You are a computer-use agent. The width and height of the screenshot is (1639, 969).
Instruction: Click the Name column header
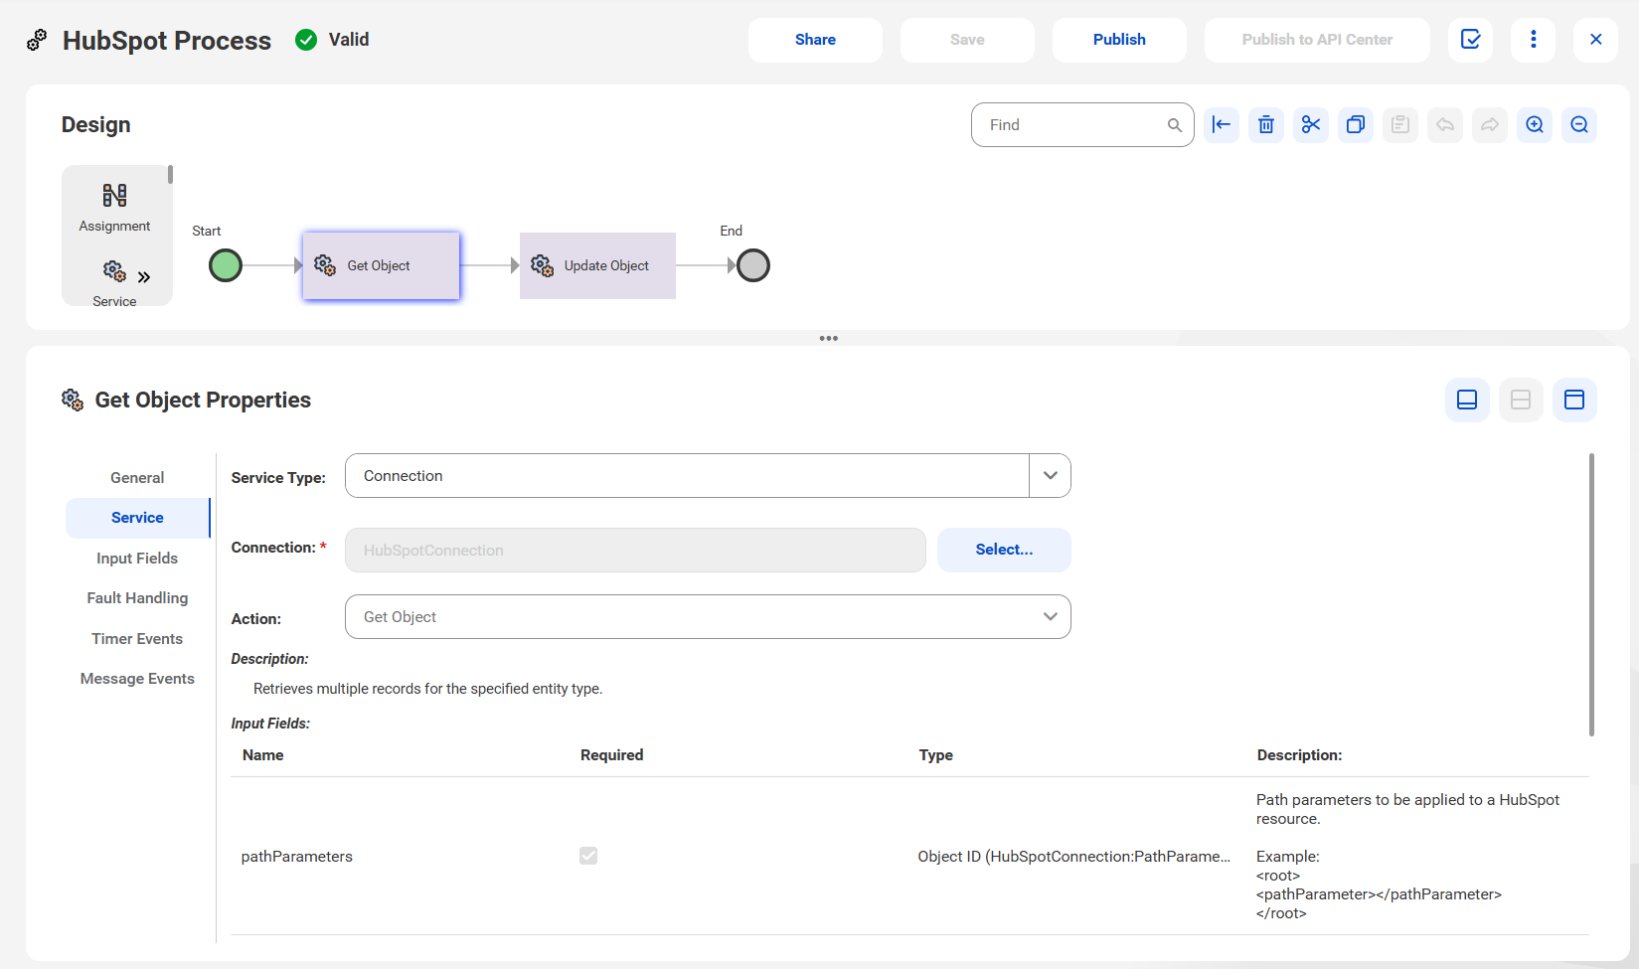[262, 755]
